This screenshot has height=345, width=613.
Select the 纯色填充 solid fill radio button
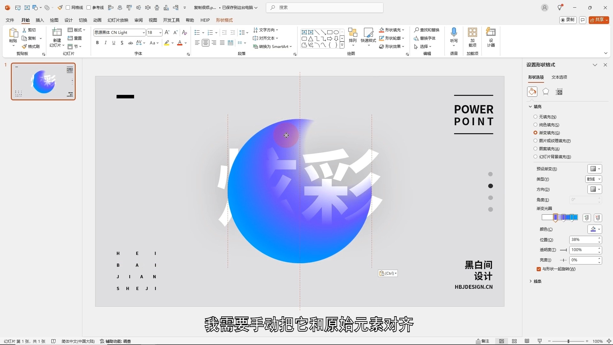[x=535, y=125]
